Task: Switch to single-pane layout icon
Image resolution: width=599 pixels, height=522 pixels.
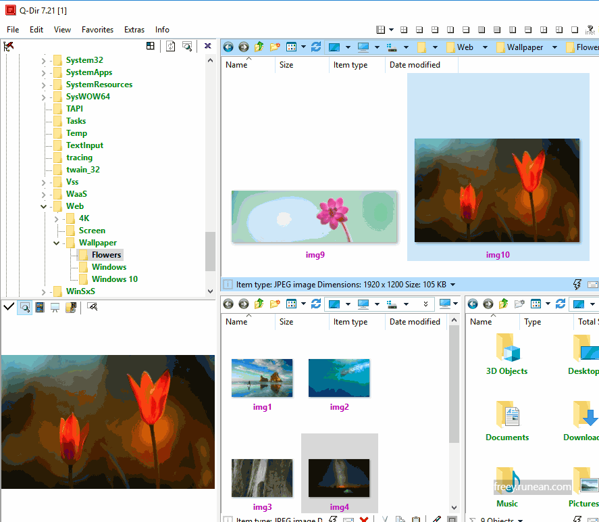Action: click(x=575, y=30)
